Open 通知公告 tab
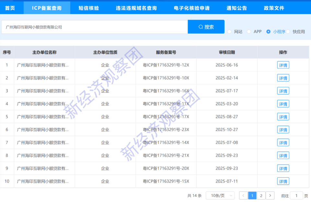The image size is (311, 202). pos(236,8)
